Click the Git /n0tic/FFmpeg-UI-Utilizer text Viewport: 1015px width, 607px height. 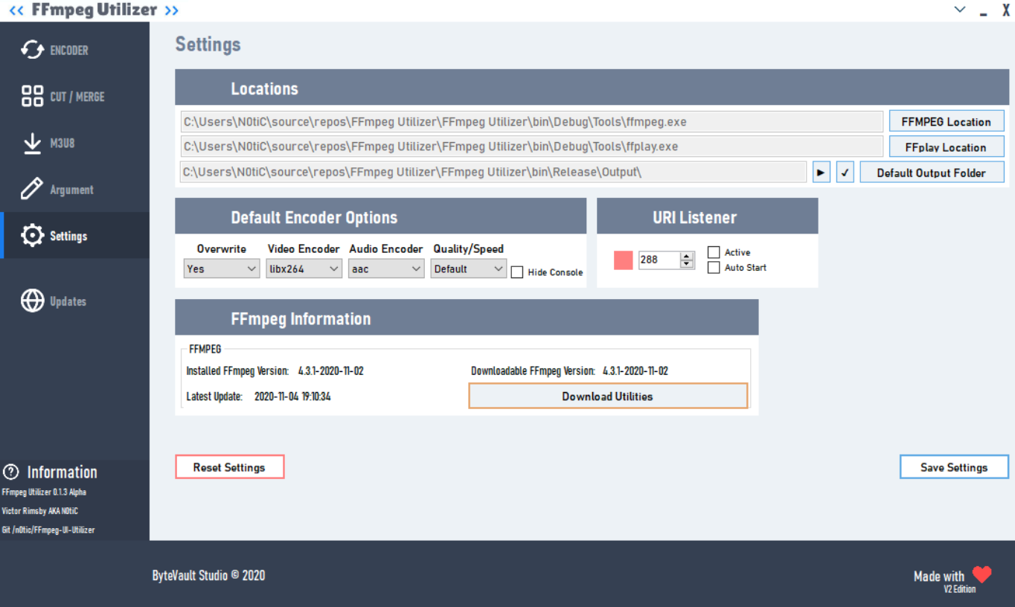coord(48,530)
